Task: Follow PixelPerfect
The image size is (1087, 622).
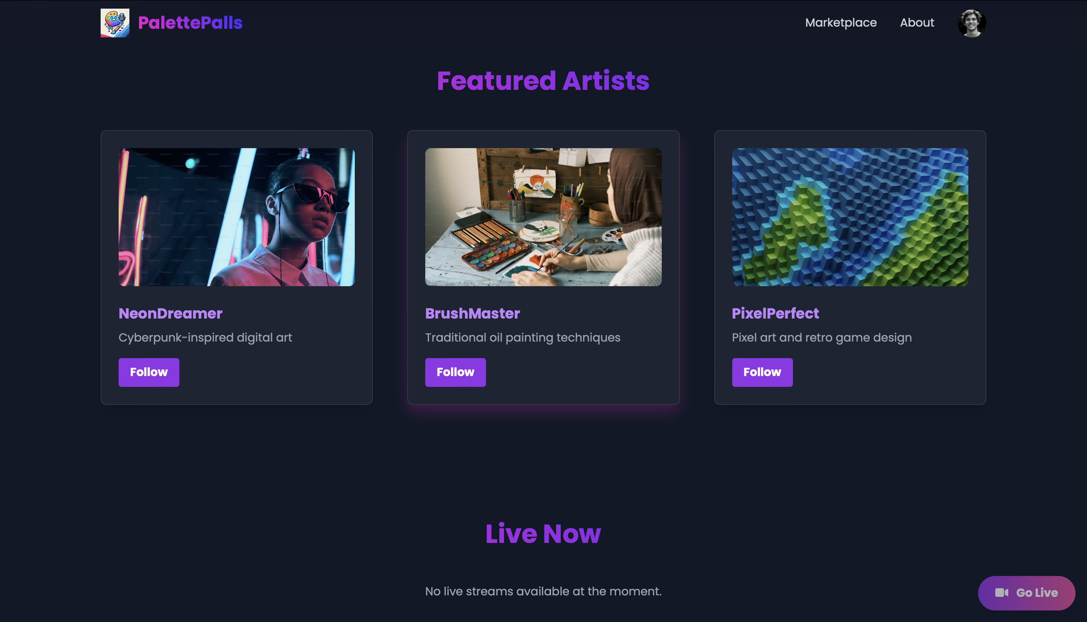Action: pyautogui.click(x=762, y=372)
